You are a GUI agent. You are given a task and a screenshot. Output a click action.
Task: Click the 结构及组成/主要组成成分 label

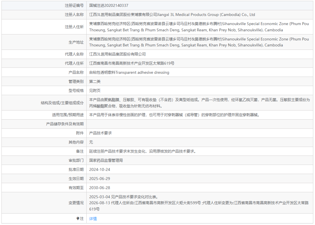62,103
